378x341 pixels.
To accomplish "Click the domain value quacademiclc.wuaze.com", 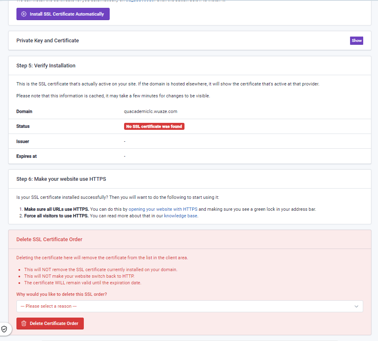I will pos(150,111).
